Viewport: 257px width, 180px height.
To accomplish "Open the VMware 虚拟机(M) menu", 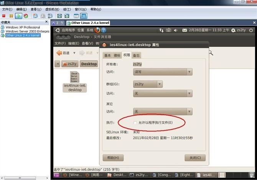I will coord(52,9).
